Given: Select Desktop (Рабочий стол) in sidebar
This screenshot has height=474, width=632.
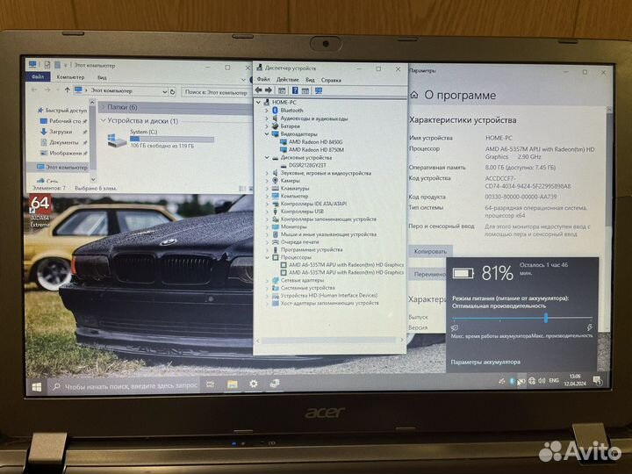Looking at the screenshot, I should (64, 121).
